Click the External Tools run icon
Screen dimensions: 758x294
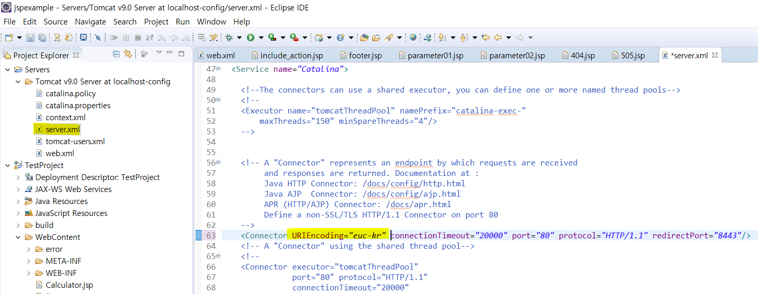(x=294, y=37)
